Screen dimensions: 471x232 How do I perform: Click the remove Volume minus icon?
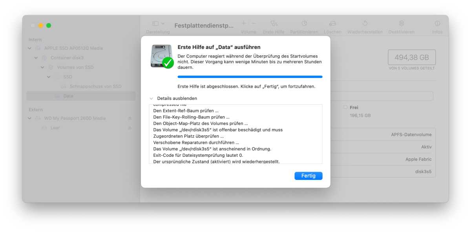tap(254, 24)
